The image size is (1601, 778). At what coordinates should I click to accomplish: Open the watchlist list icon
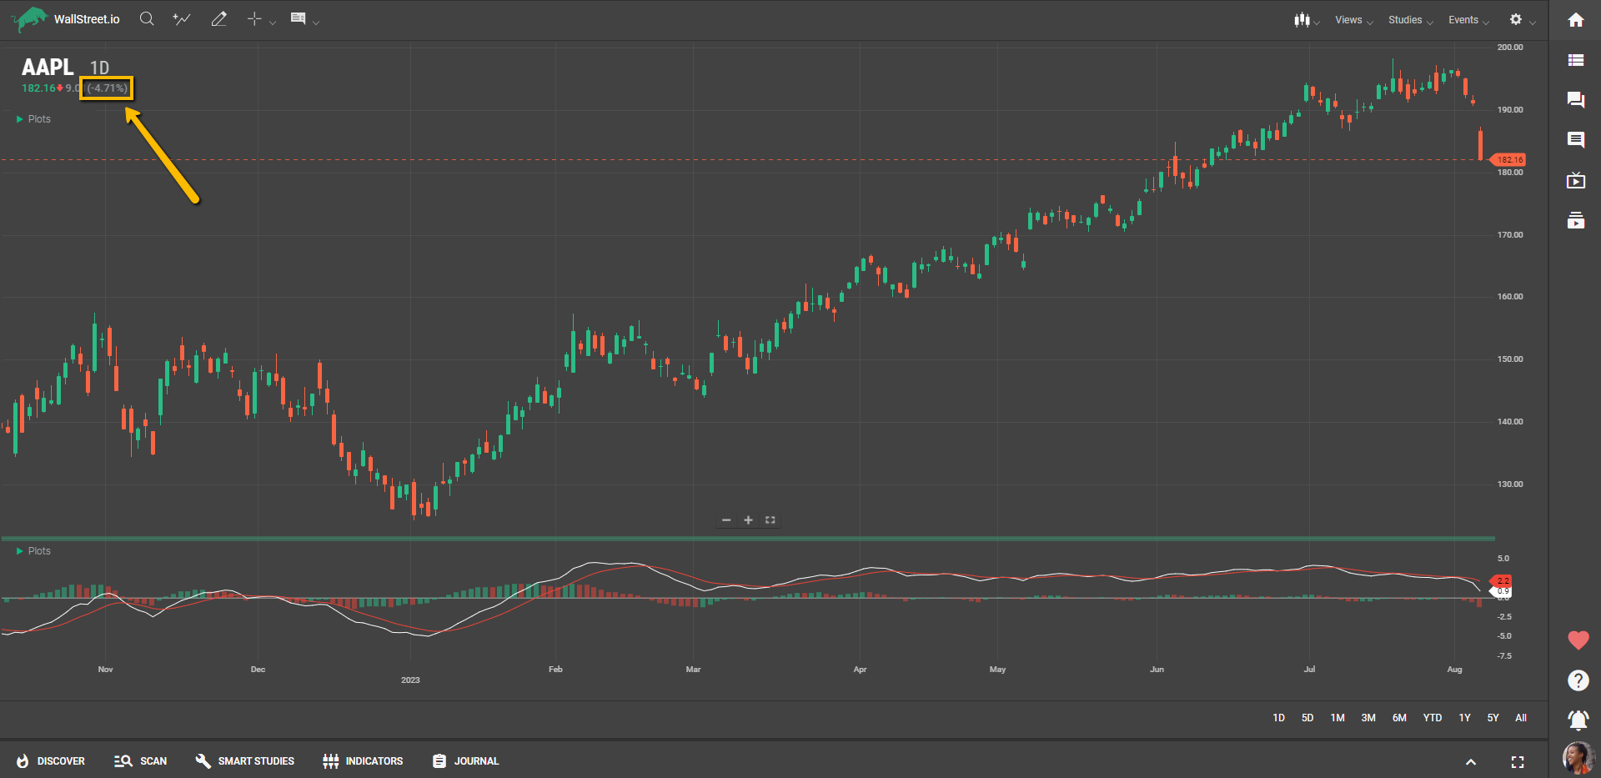point(1576,60)
